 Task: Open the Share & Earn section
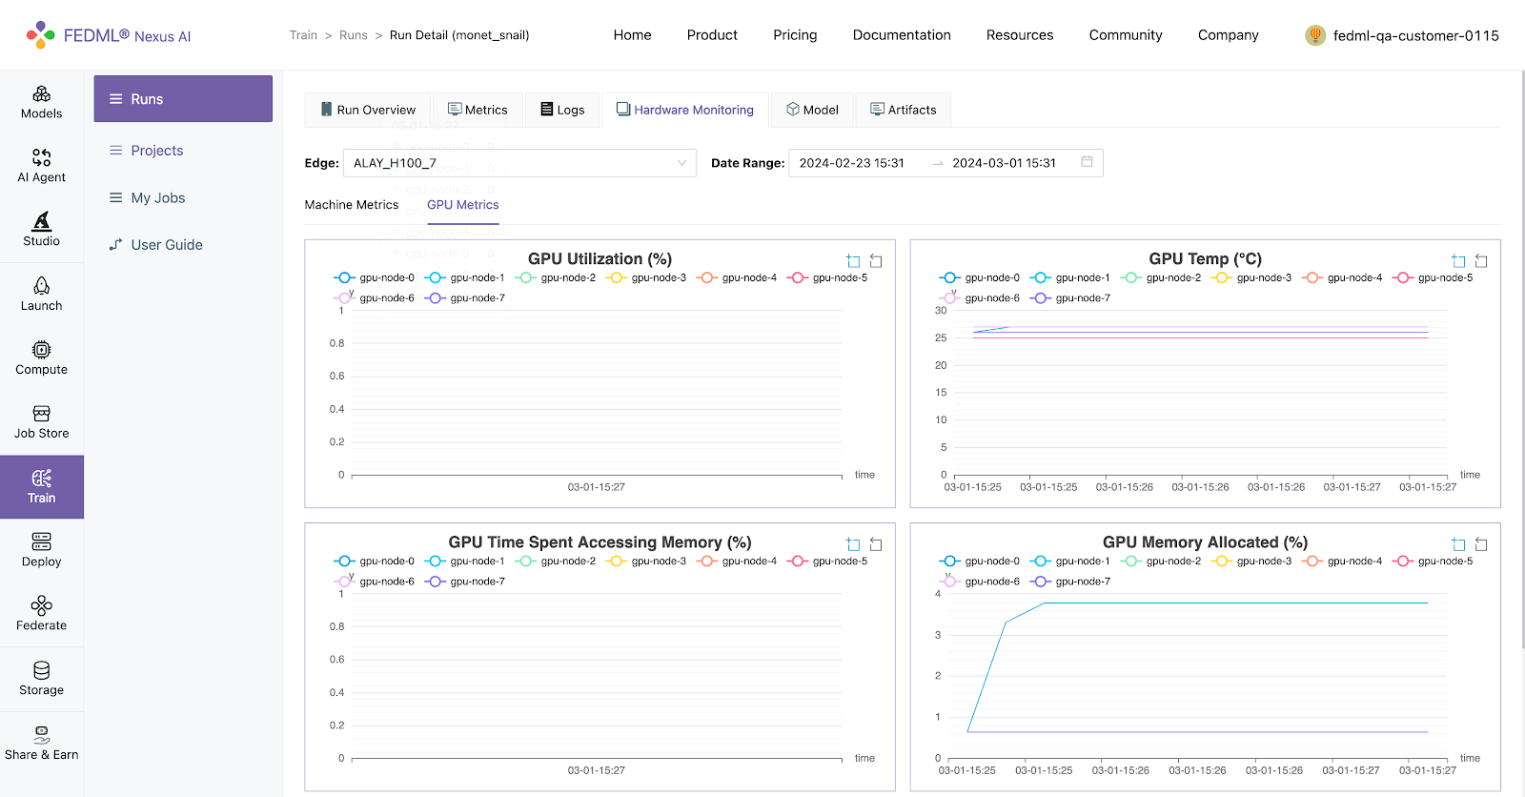[41, 743]
